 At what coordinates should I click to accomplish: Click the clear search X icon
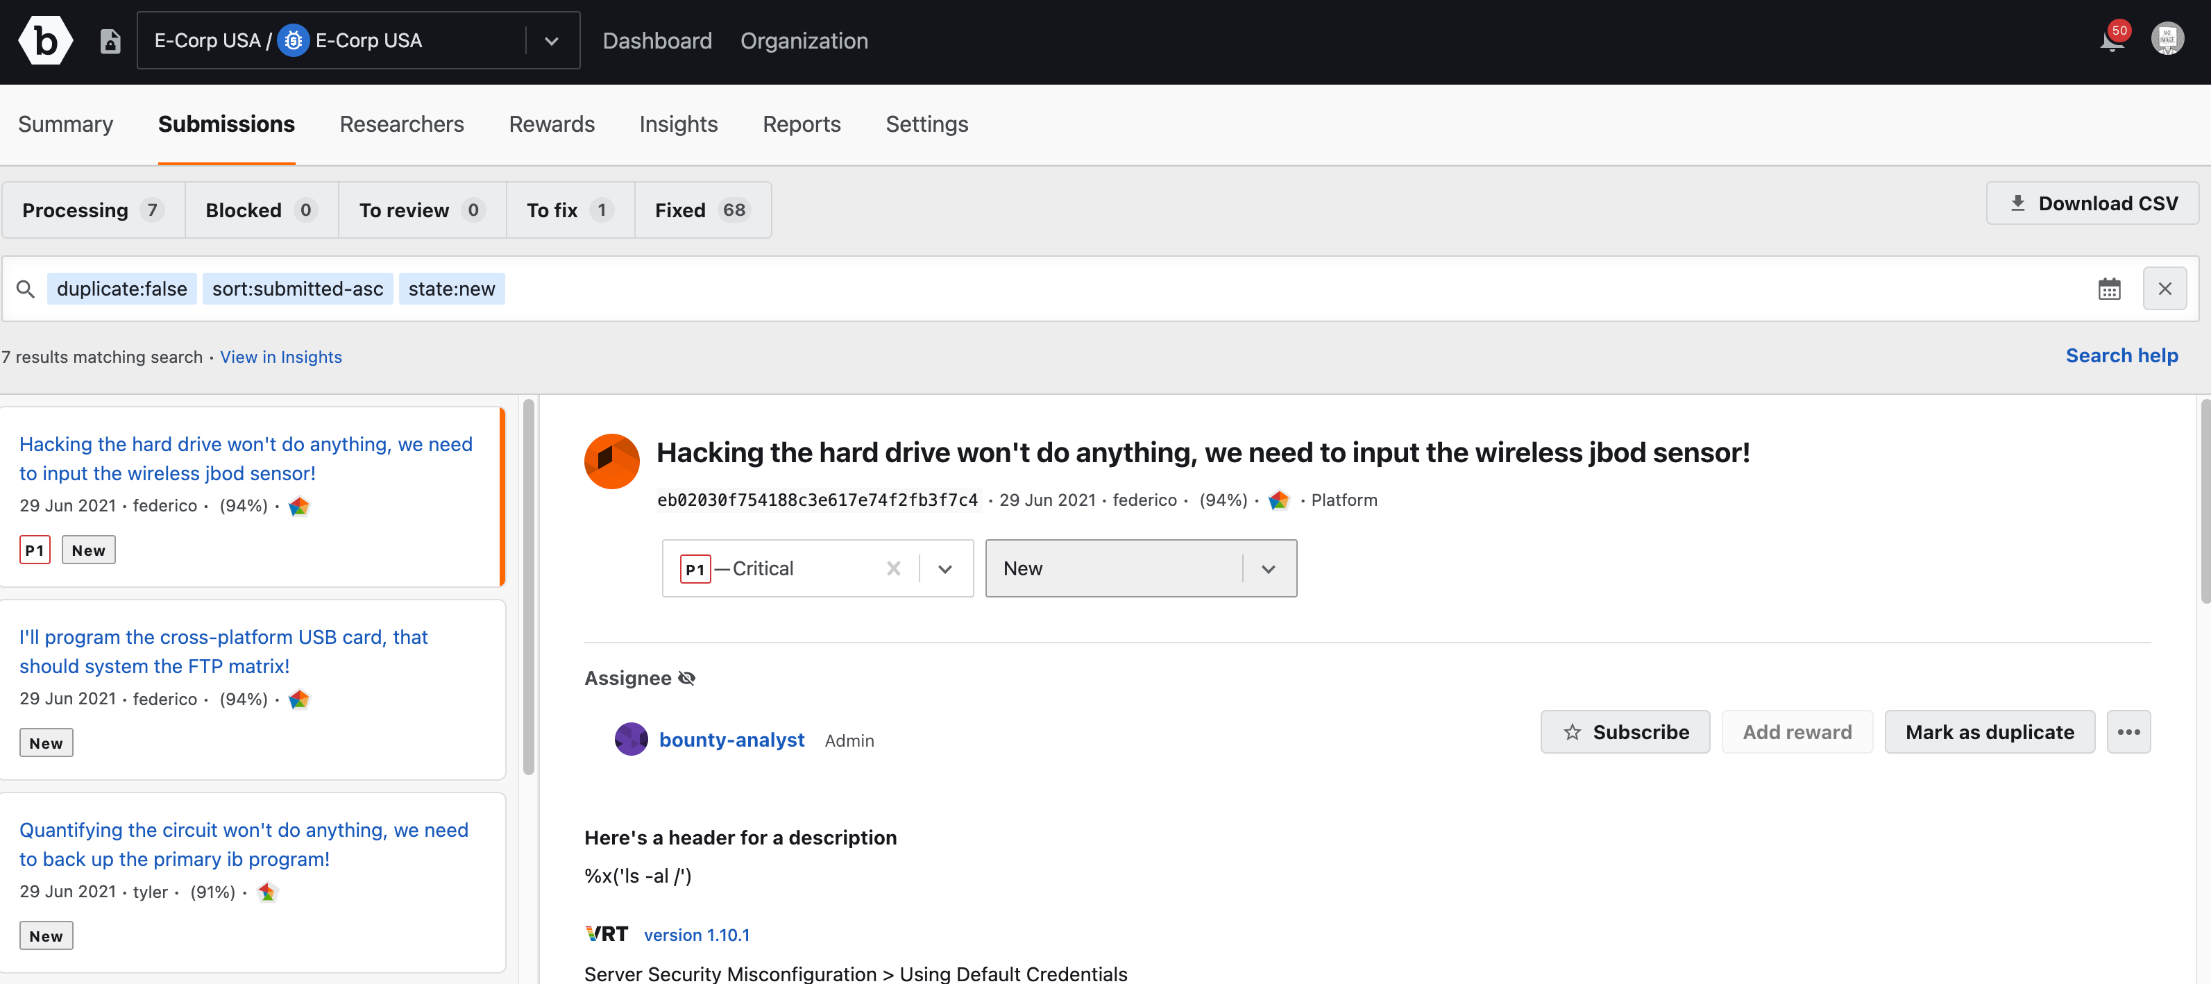pos(2165,287)
